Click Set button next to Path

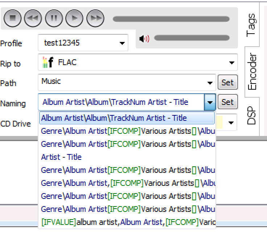(227, 82)
